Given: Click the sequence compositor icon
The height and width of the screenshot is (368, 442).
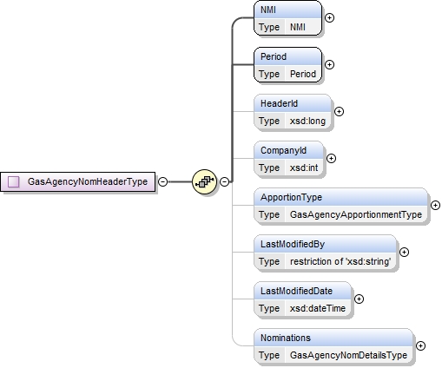Looking at the screenshot, I should point(204,181).
